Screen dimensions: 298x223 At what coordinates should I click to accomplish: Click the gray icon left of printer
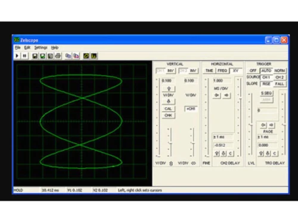(x=50, y=56)
